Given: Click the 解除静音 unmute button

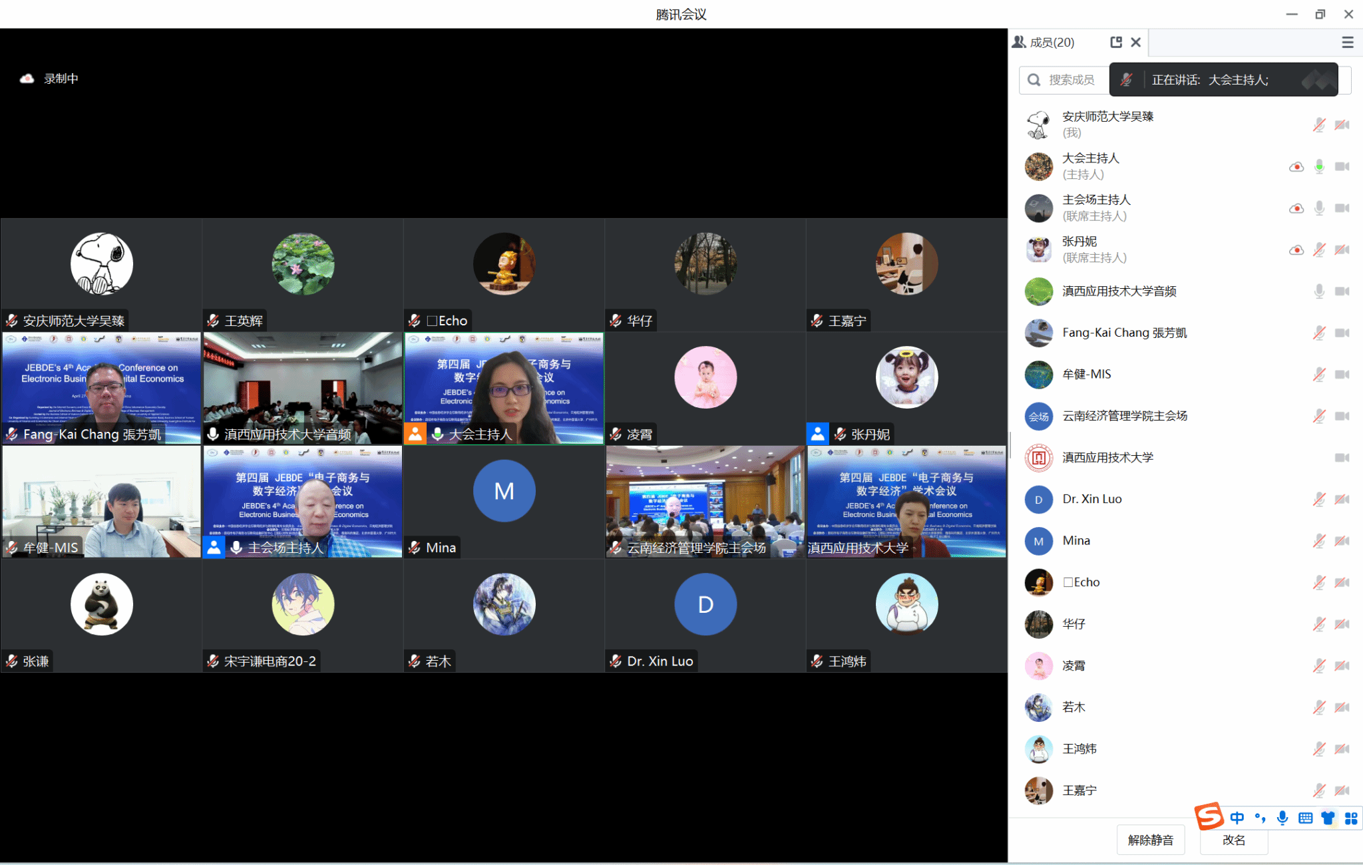Looking at the screenshot, I should tap(1151, 840).
